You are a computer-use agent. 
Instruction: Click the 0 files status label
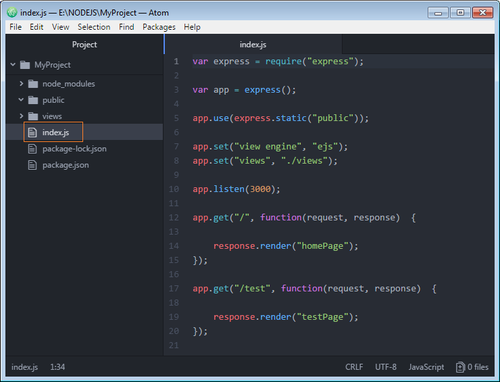[x=478, y=367]
